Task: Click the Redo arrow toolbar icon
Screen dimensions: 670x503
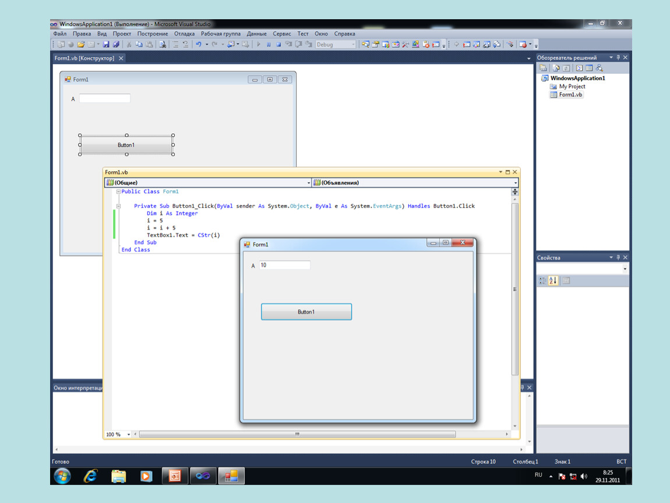Action: coord(214,44)
